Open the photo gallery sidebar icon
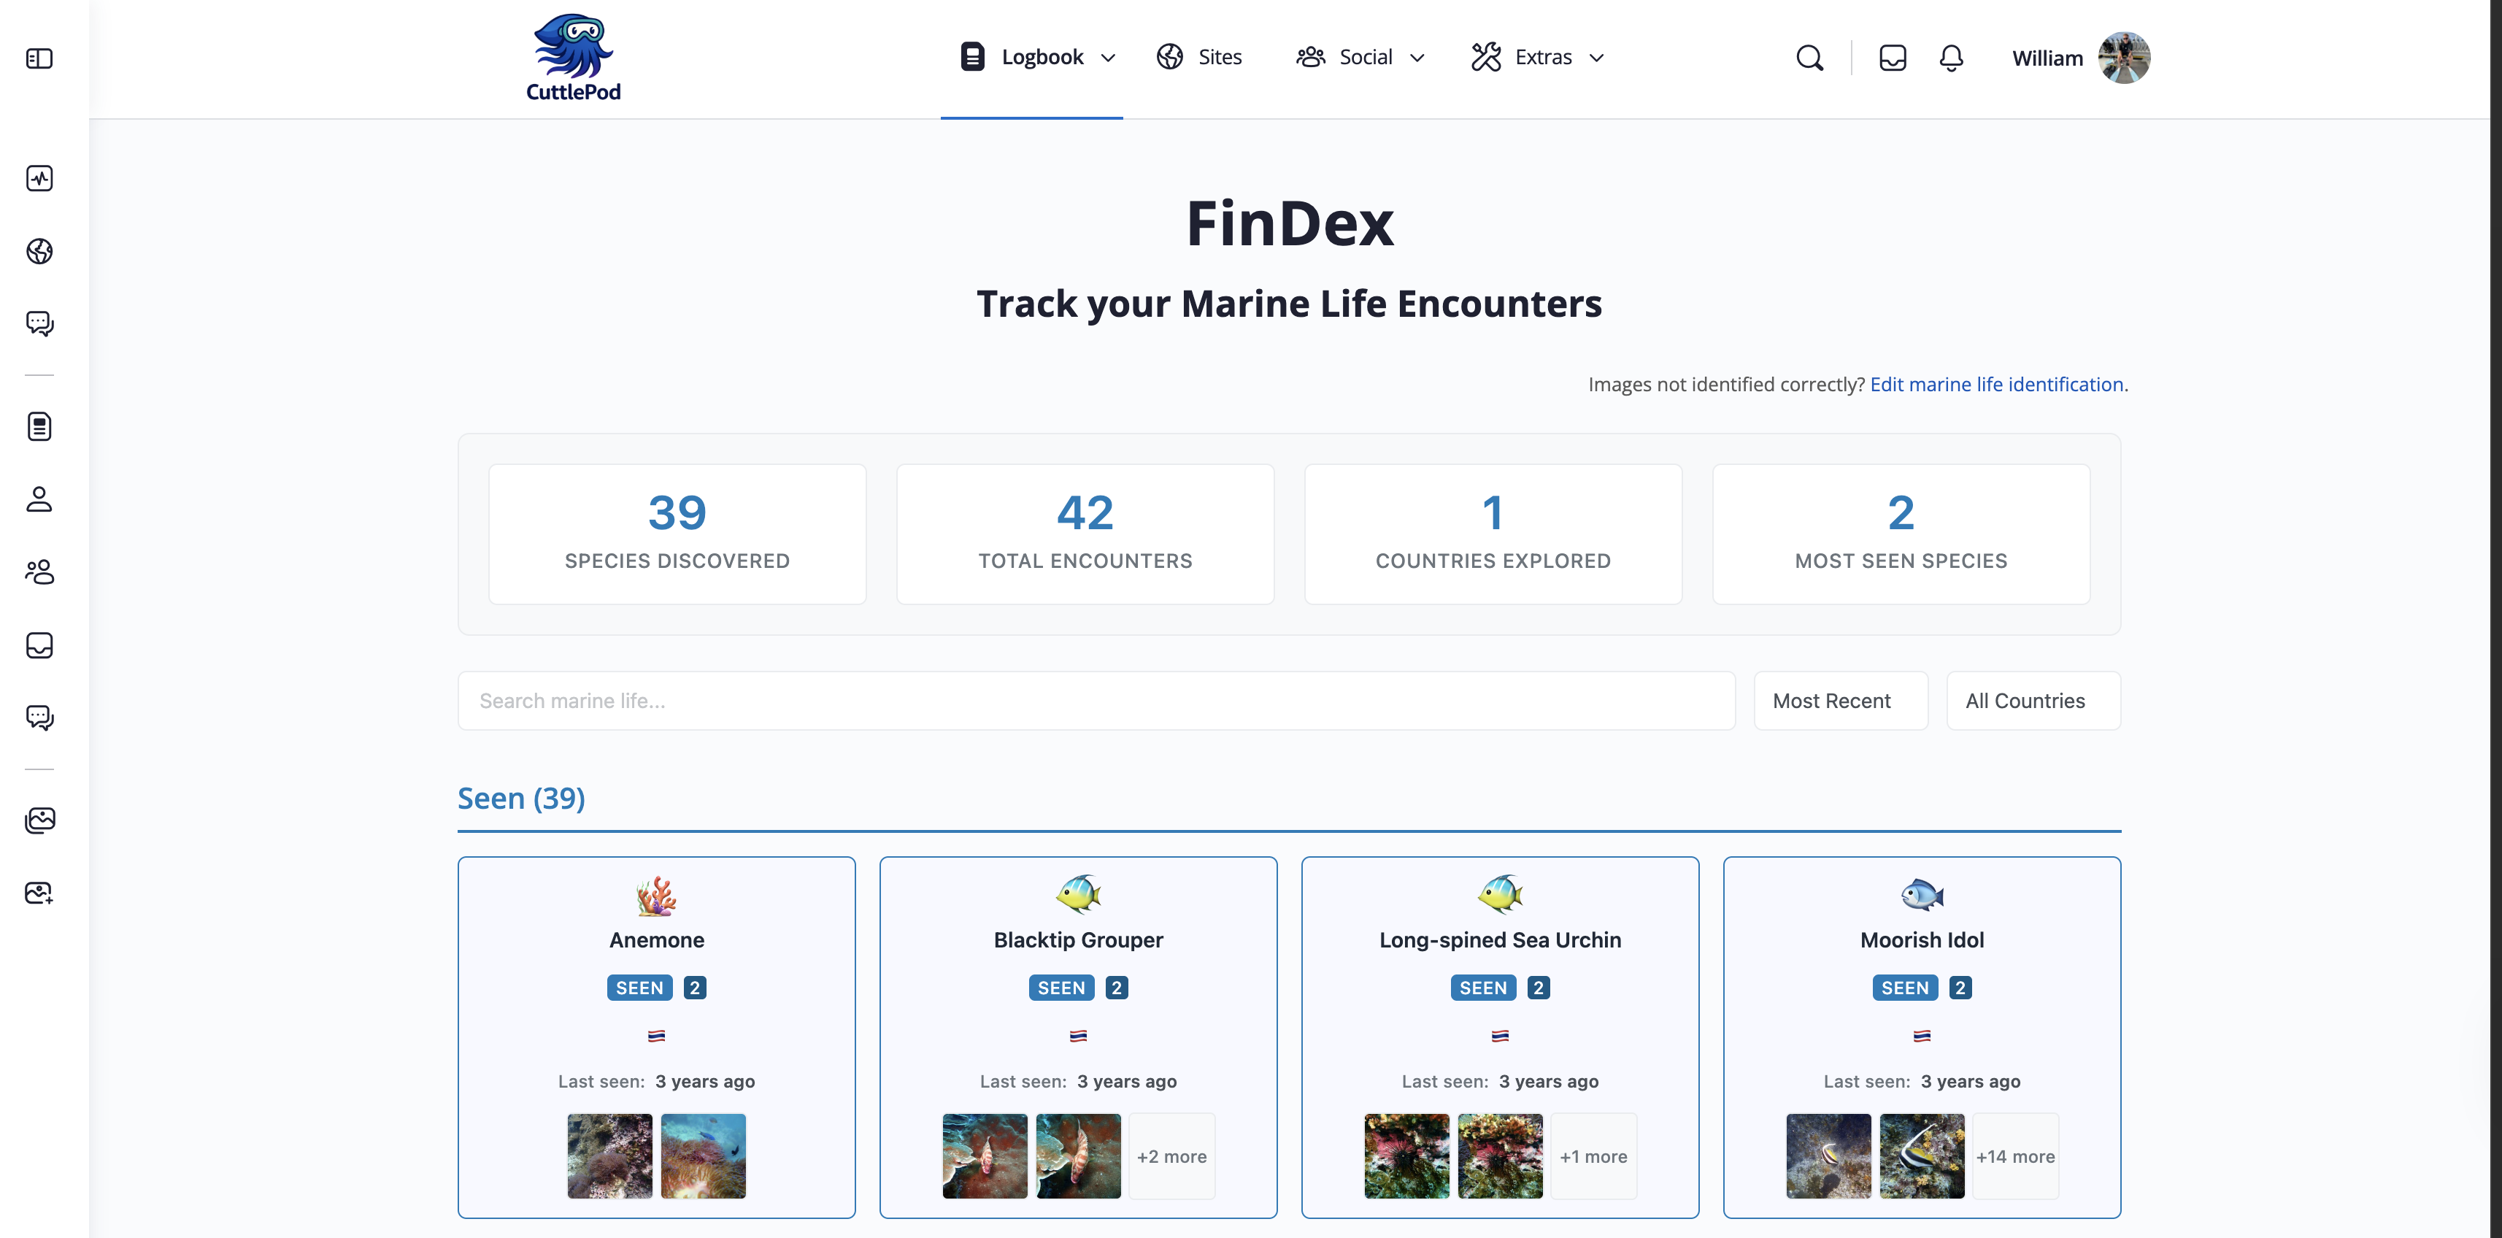This screenshot has height=1238, width=2502. pos(39,820)
